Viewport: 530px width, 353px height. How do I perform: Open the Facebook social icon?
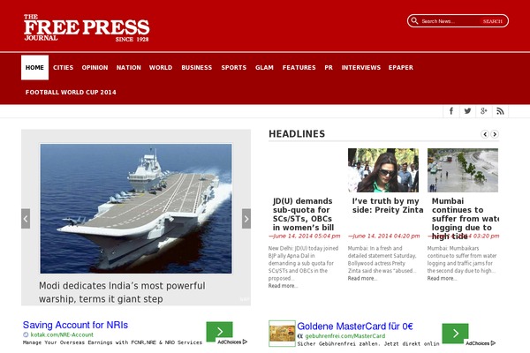pyautogui.click(x=451, y=111)
